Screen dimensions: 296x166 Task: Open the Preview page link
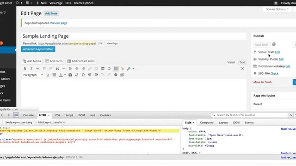(x=59, y=23)
